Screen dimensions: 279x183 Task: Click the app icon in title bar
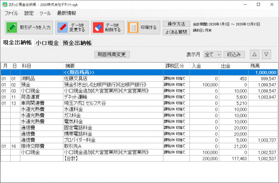tap(5, 5)
